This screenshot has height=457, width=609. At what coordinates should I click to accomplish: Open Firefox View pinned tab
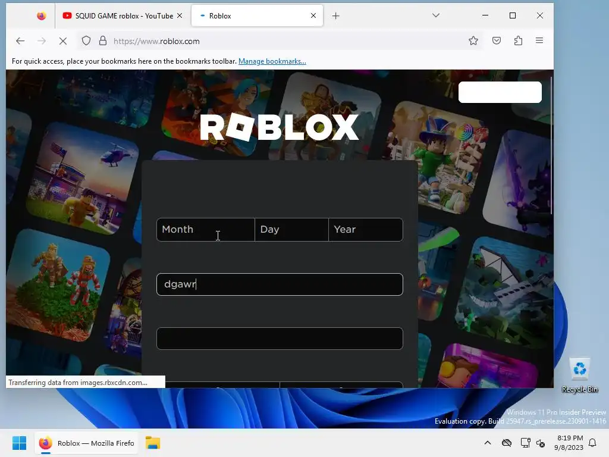41,15
